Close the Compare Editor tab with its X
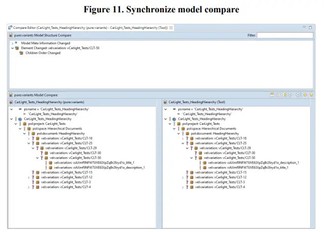This screenshot has width=324, height=232. pos(171,28)
